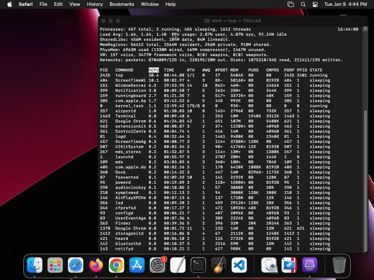The width and height of the screenshot is (374, 280).
Task: Click the terminal scrollback marker icon
Action: tap(365, 29)
